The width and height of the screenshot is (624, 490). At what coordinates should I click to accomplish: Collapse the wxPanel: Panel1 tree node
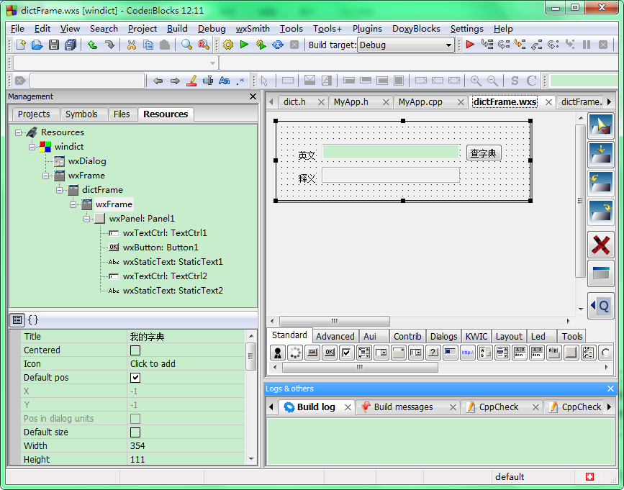87,219
